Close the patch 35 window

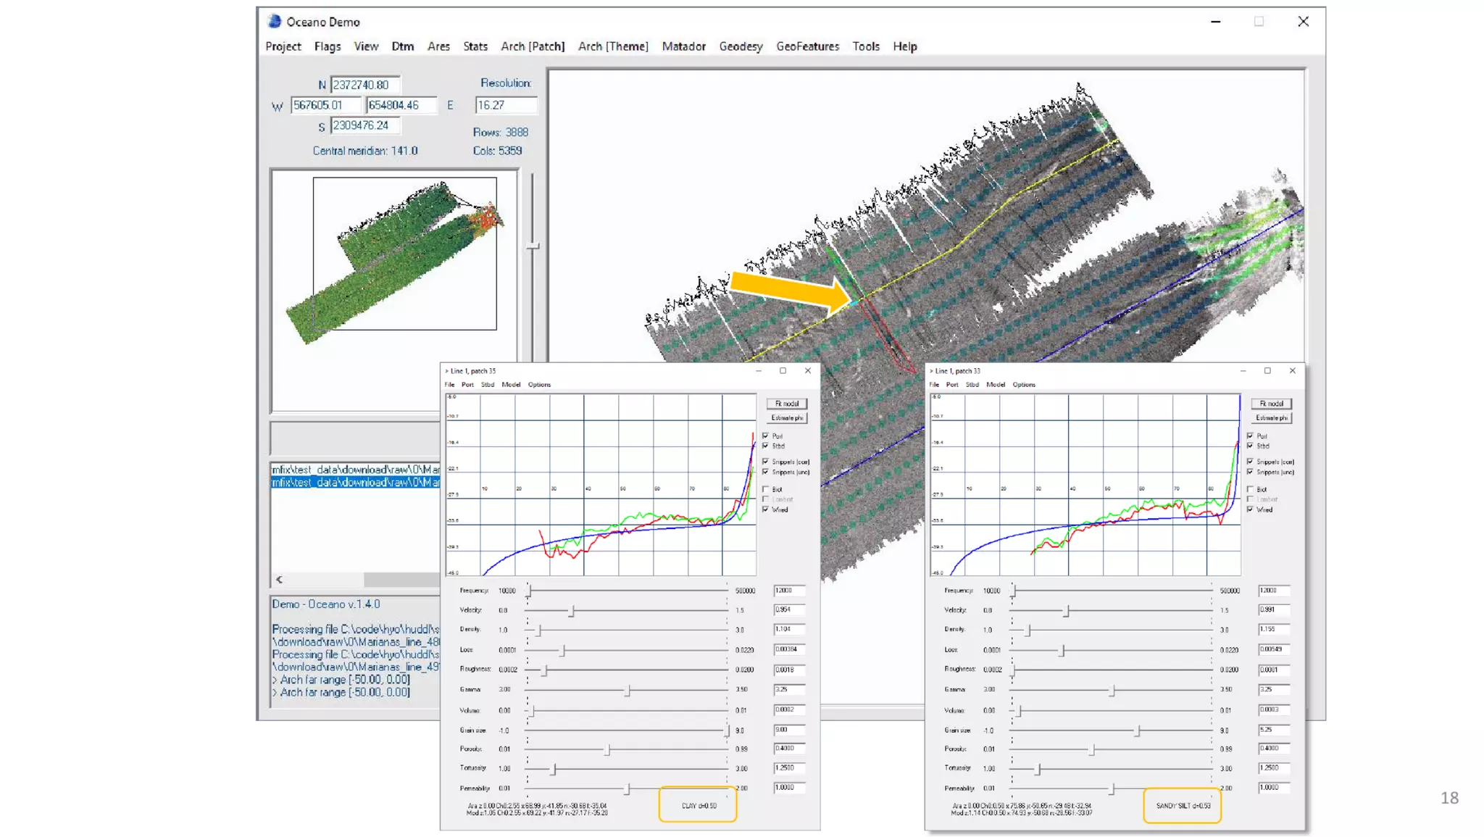808,371
